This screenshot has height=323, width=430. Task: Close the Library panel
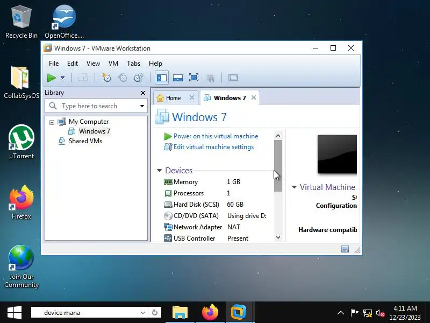point(143,93)
